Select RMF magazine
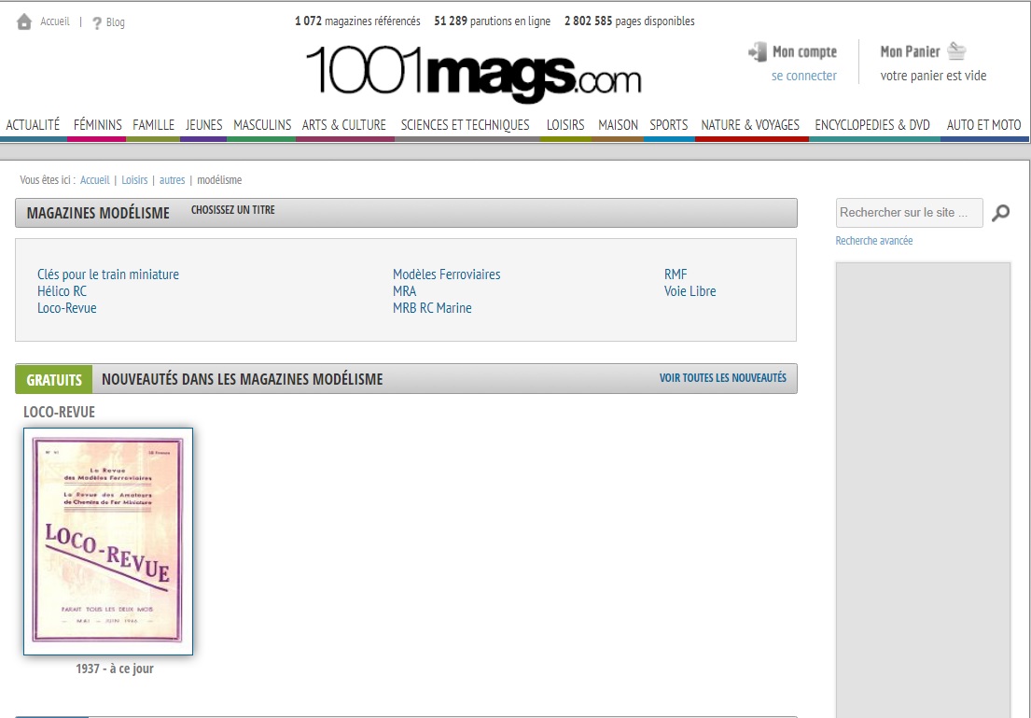 (x=676, y=275)
